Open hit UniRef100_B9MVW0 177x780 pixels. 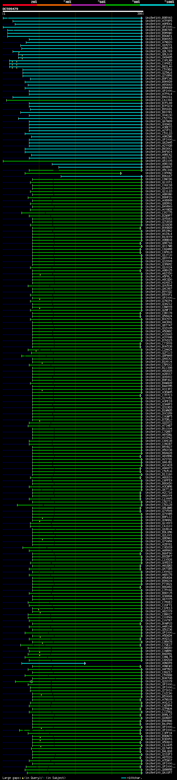pos(158,33)
